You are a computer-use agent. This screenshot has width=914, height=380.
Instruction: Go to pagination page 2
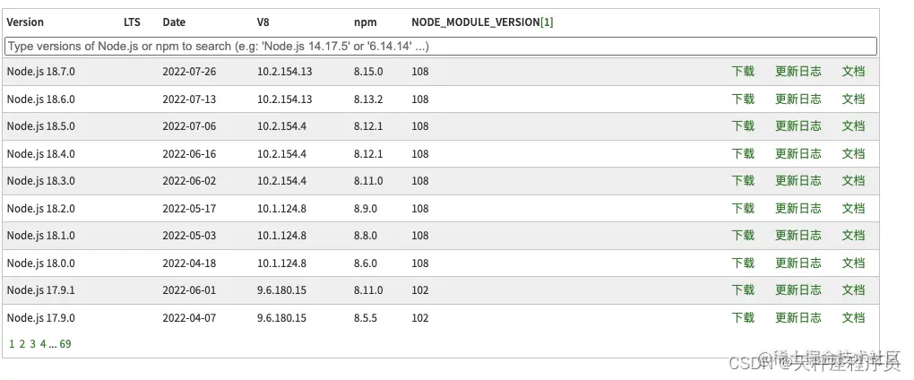[22, 344]
